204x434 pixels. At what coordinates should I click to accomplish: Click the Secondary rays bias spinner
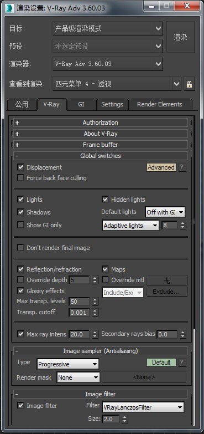tap(183, 334)
